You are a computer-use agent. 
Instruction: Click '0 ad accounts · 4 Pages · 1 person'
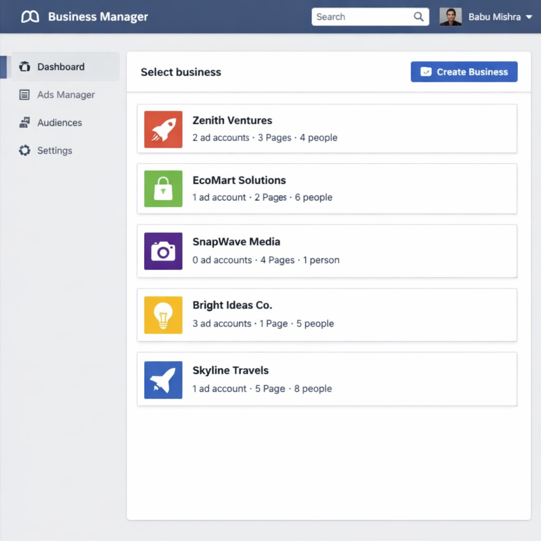click(266, 260)
